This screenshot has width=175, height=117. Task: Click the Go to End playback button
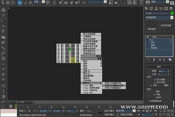coord(156,111)
